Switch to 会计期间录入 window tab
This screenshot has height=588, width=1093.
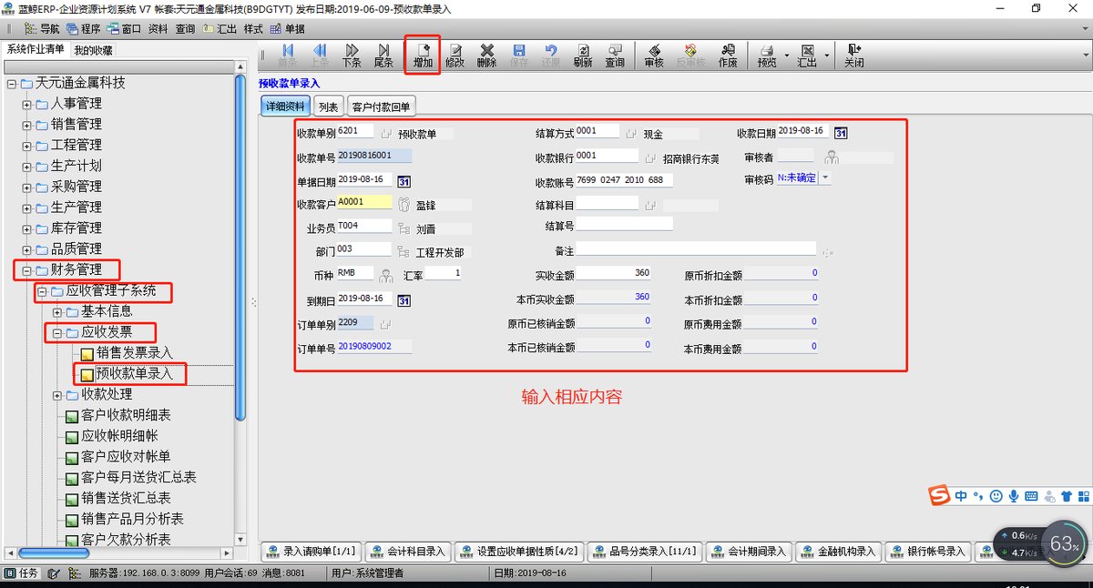[748, 551]
